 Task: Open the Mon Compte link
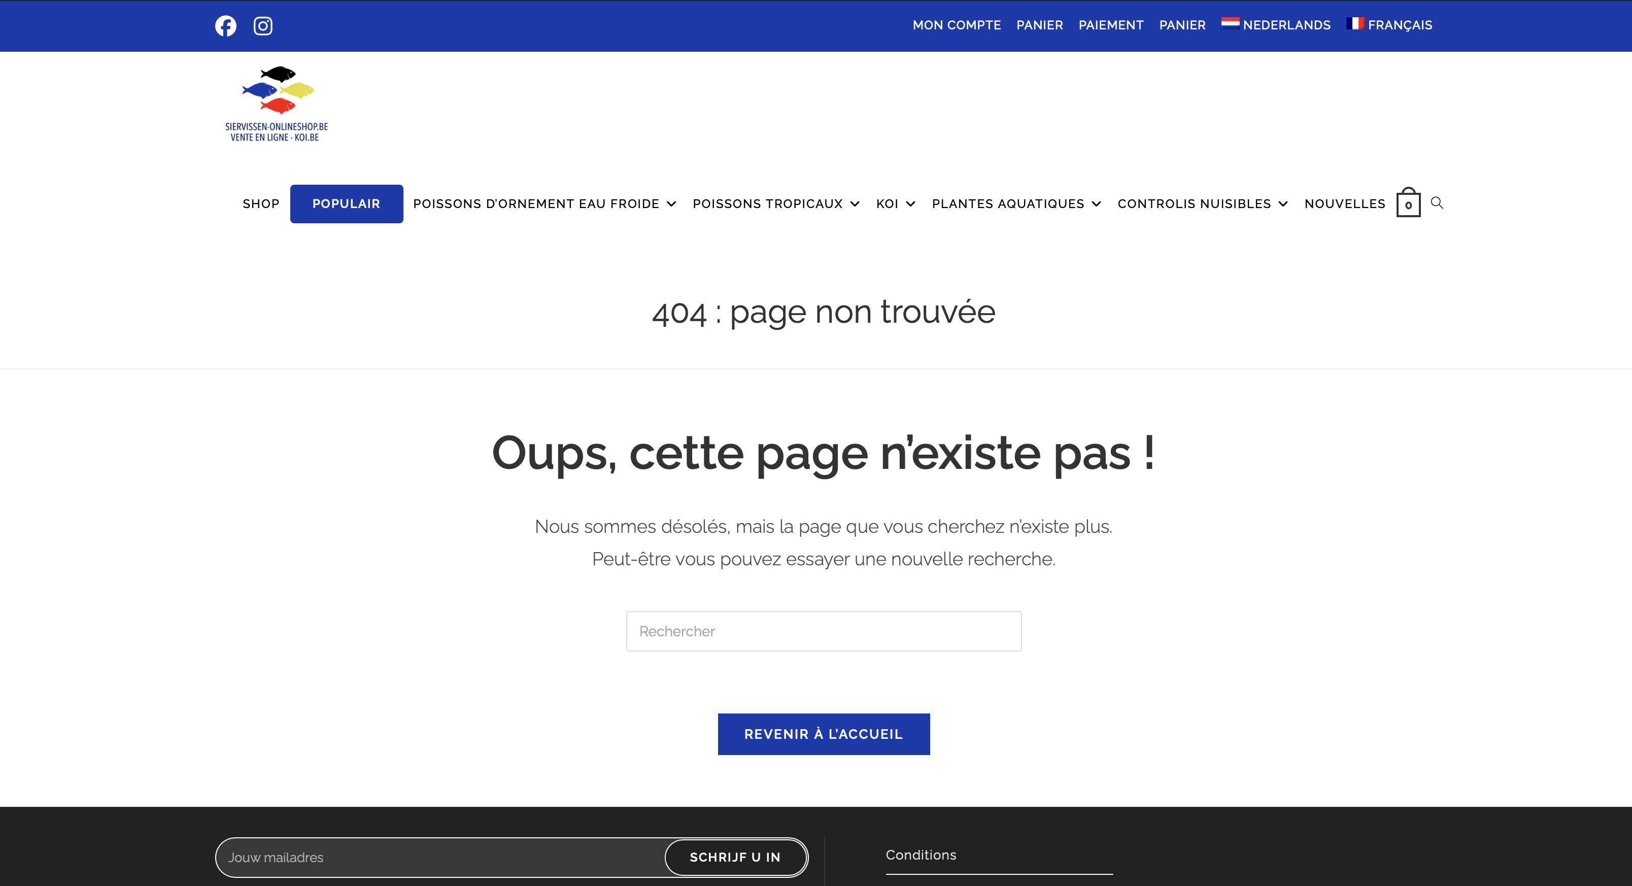[x=956, y=25]
